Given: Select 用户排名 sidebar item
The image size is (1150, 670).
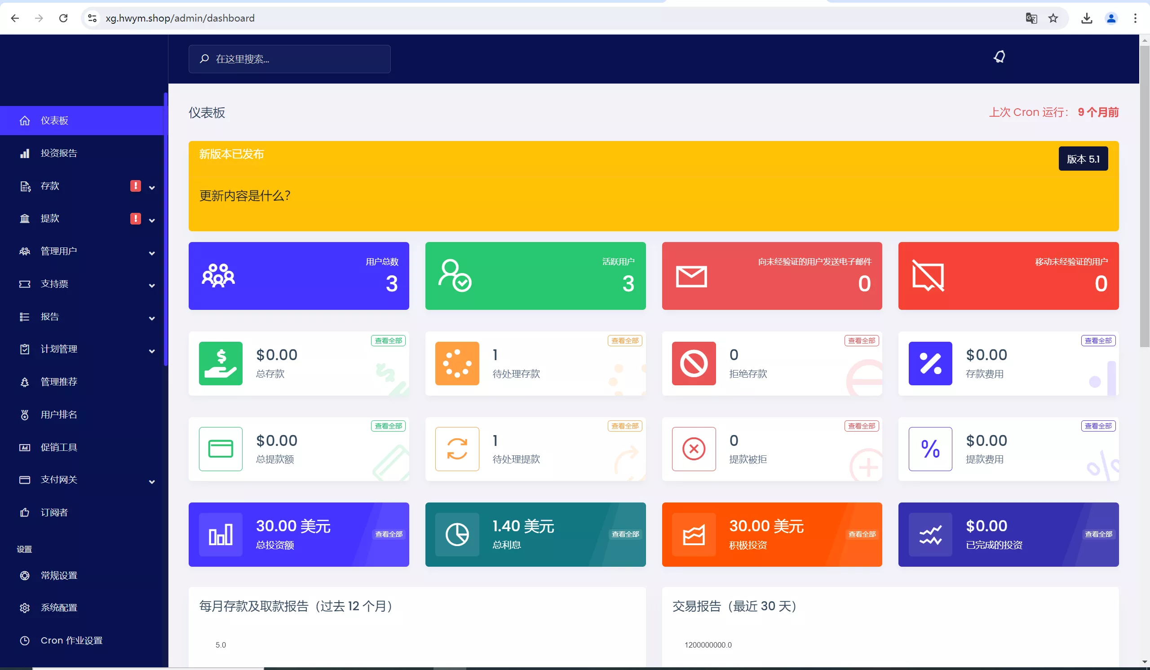Looking at the screenshot, I should (x=59, y=414).
